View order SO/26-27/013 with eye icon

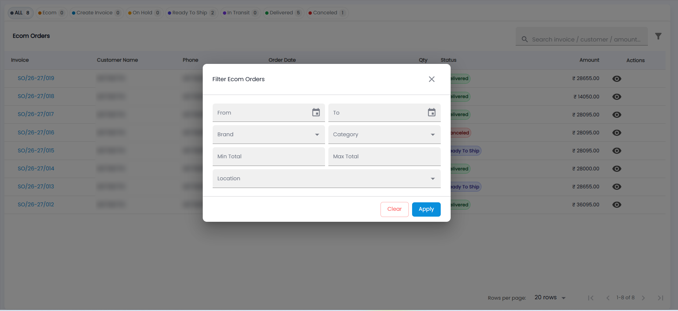[x=617, y=187]
